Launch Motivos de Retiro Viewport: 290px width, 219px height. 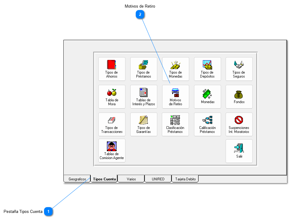175,96
